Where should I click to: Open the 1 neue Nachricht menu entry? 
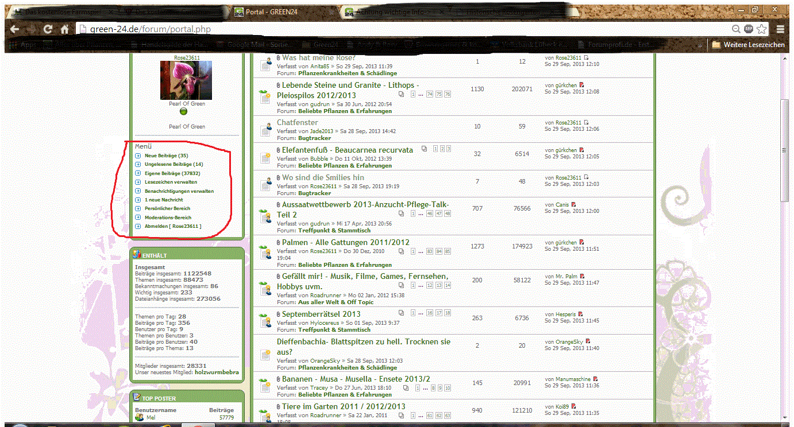click(164, 200)
